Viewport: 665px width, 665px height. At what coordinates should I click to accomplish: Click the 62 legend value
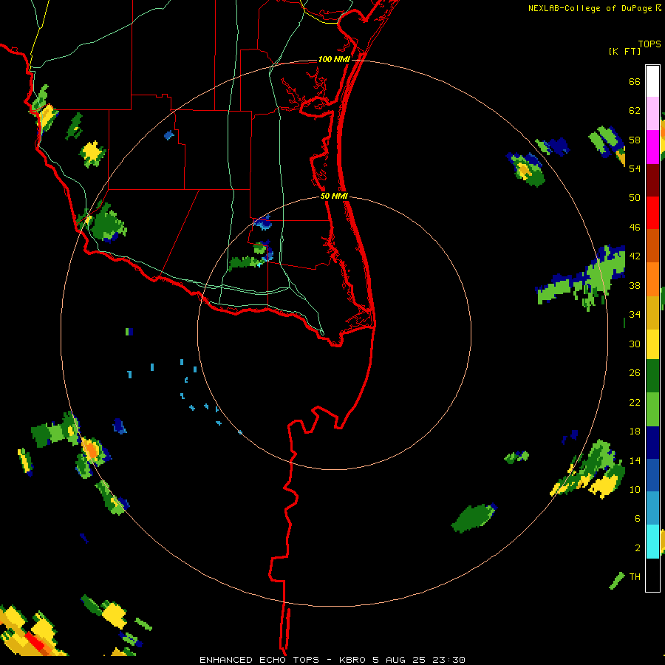click(x=635, y=111)
